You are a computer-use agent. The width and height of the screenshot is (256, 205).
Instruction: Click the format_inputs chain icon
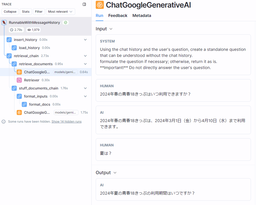(19, 96)
